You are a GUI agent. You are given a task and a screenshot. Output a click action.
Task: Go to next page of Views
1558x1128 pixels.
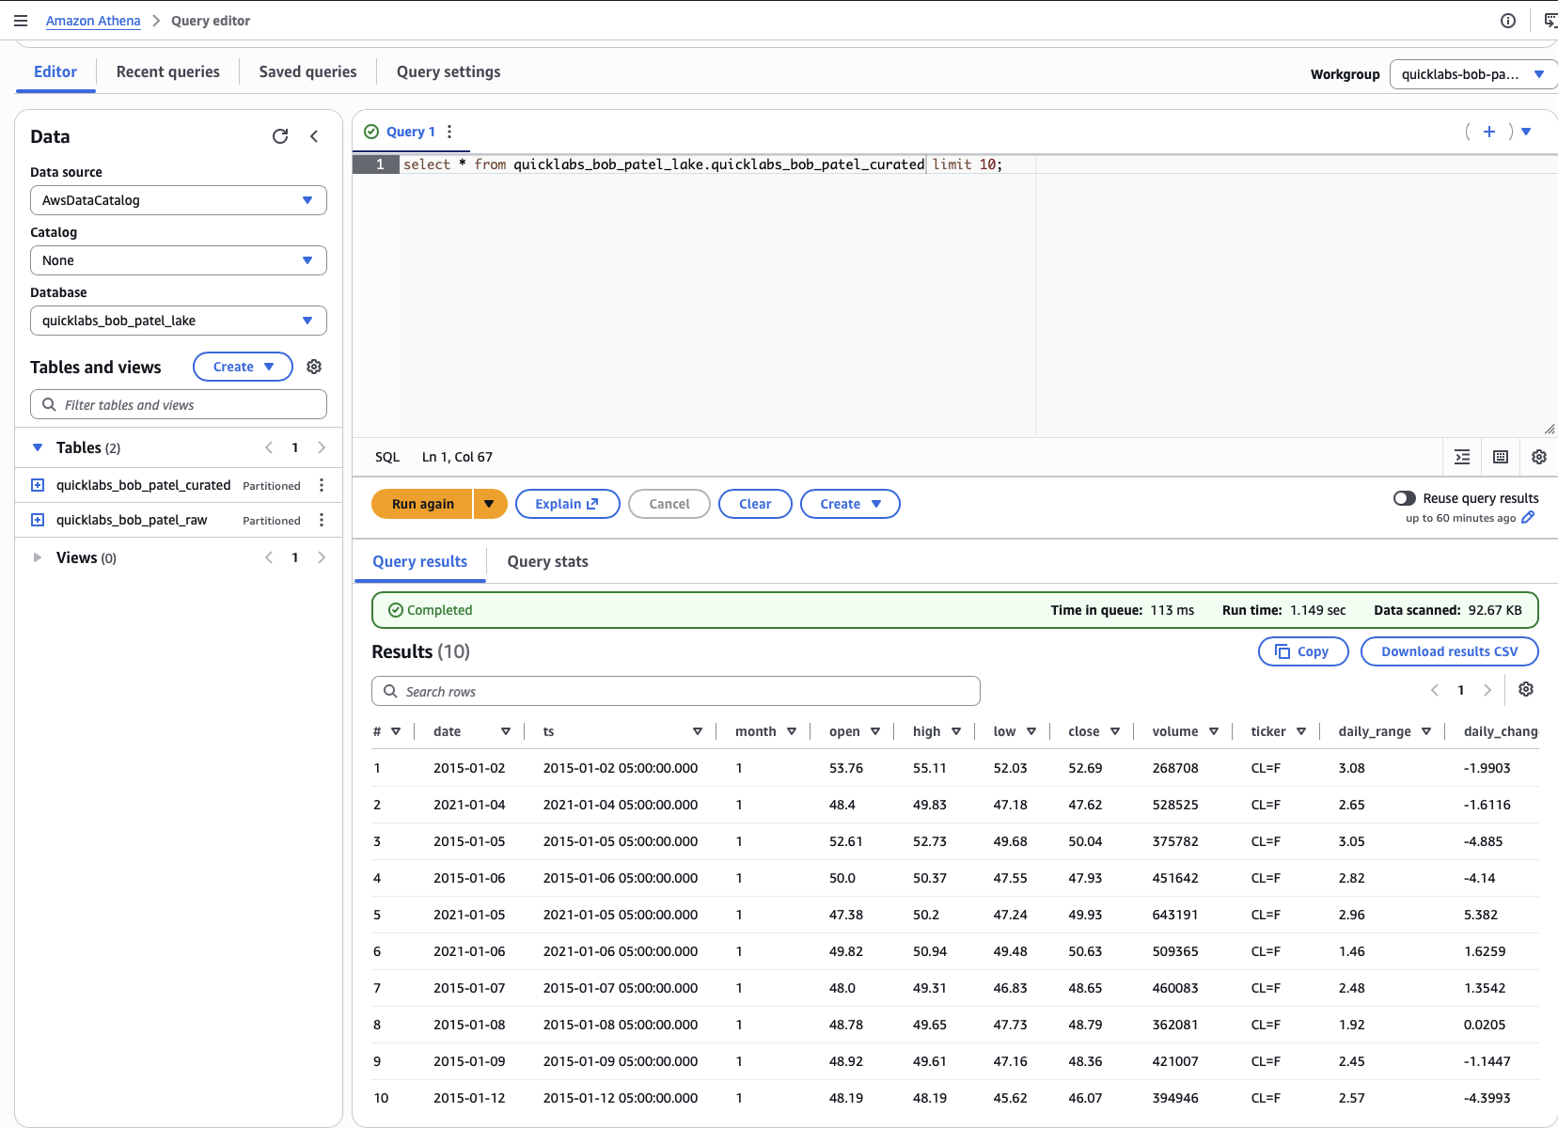(x=322, y=557)
